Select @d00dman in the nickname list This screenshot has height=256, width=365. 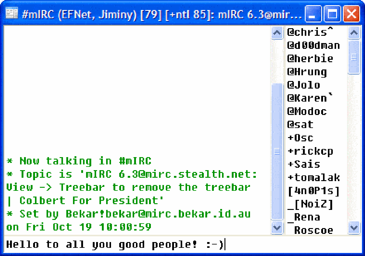coord(313,45)
